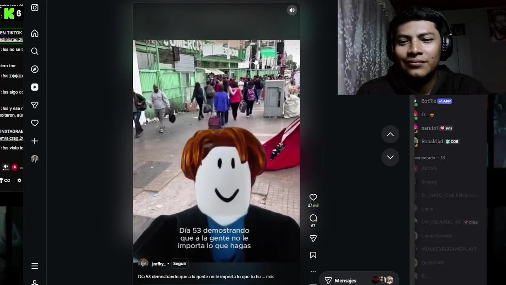
Task: Select Ronald xd in member list
Action: coord(432,141)
